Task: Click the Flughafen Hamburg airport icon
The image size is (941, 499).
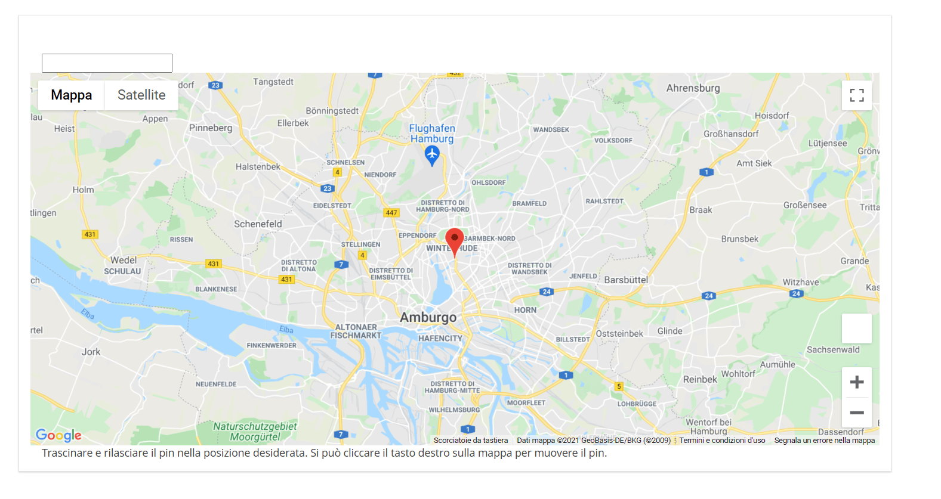Action: pos(432,156)
